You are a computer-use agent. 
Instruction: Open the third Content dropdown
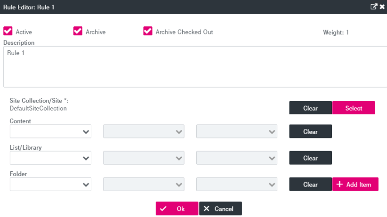[x=237, y=132]
